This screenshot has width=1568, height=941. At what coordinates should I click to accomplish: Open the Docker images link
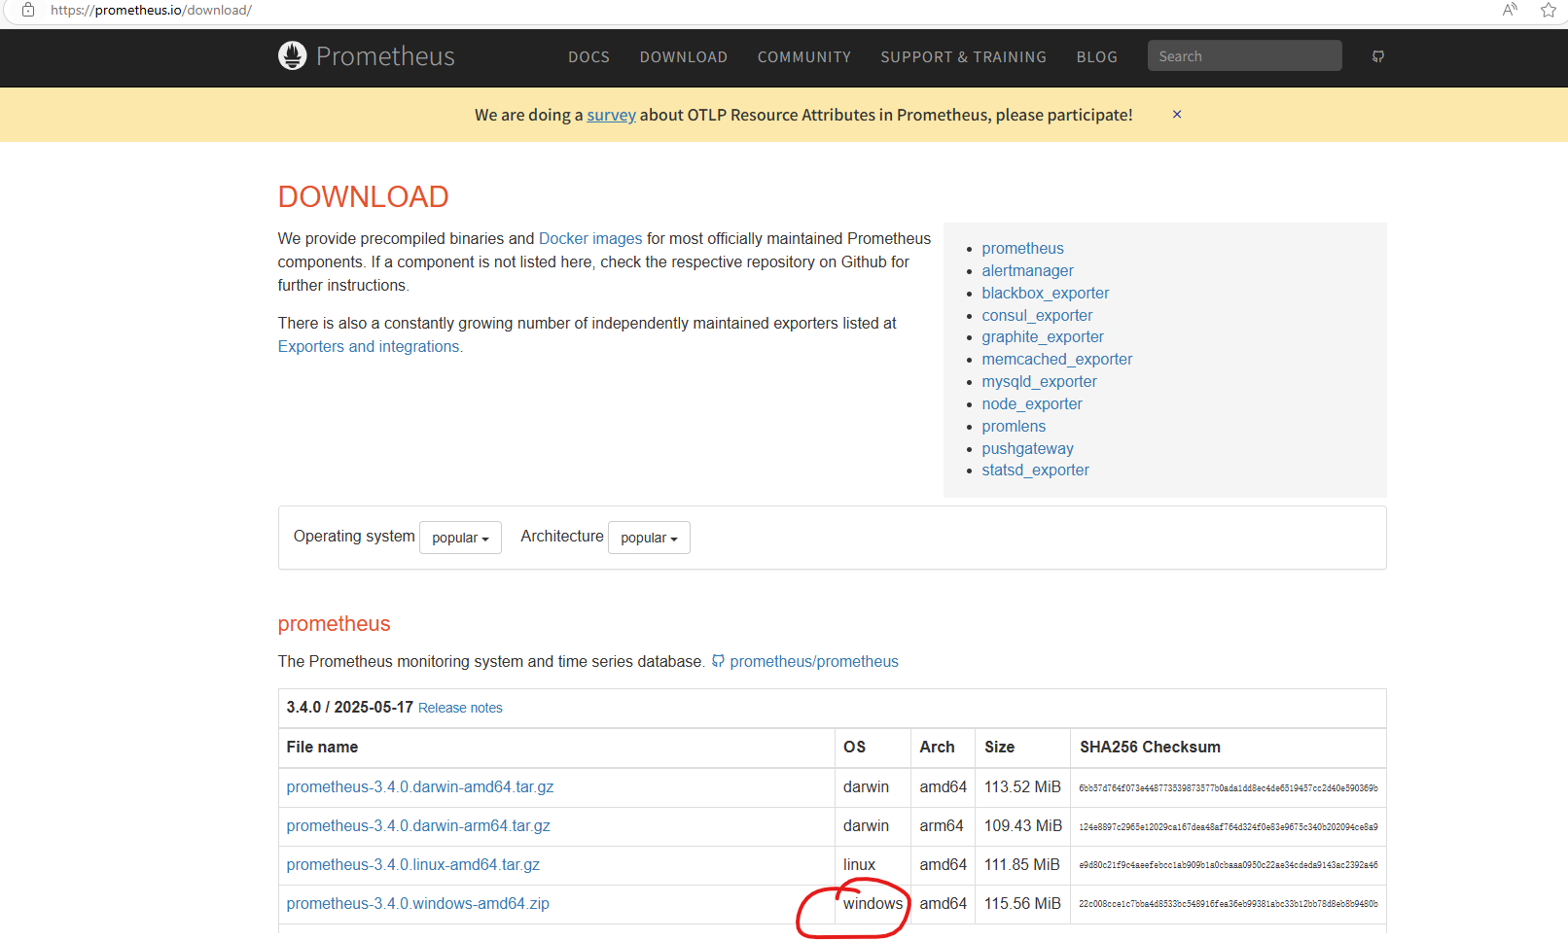(590, 238)
